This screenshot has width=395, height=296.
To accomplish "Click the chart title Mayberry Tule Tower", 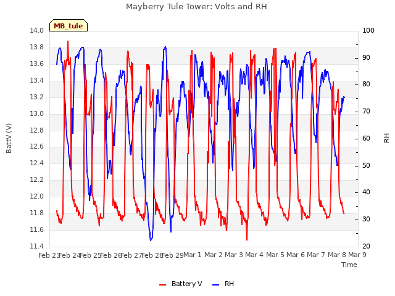I will [x=196, y=7].
